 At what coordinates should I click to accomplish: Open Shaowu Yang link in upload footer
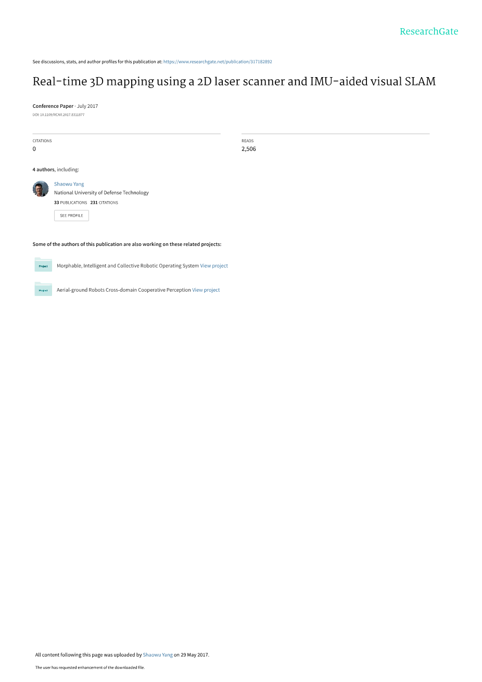click(x=158, y=655)
